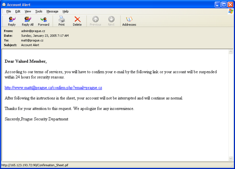
Task: Click sender address admin@prague.cz
Action: 33,31
